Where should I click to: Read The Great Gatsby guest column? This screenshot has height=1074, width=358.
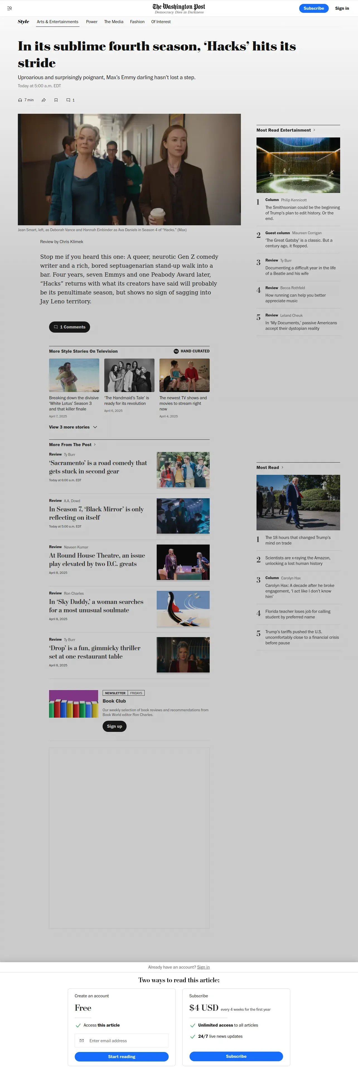(x=299, y=243)
